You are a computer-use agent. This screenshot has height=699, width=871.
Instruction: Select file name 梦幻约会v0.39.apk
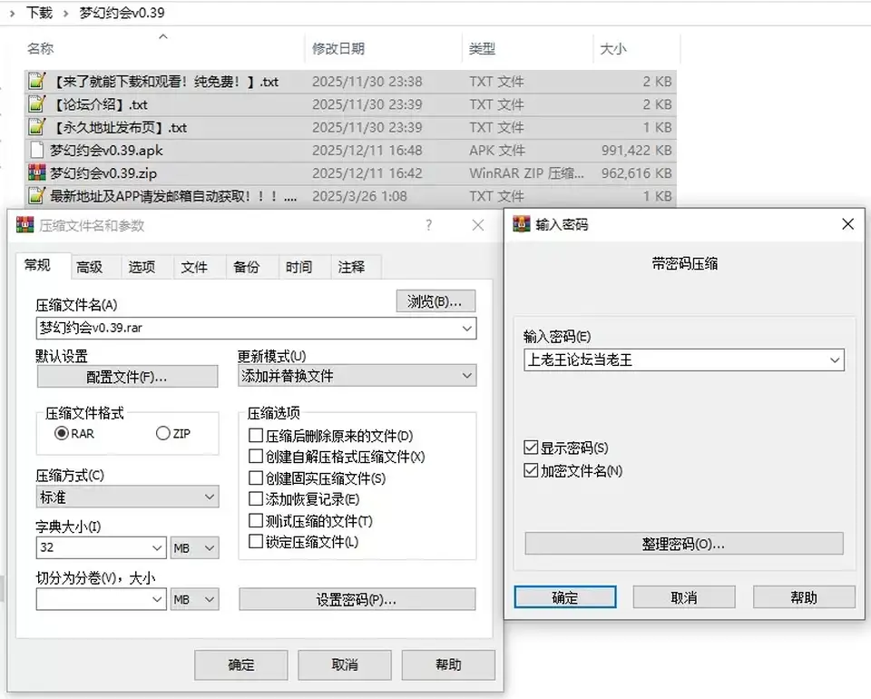tap(106, 150)
